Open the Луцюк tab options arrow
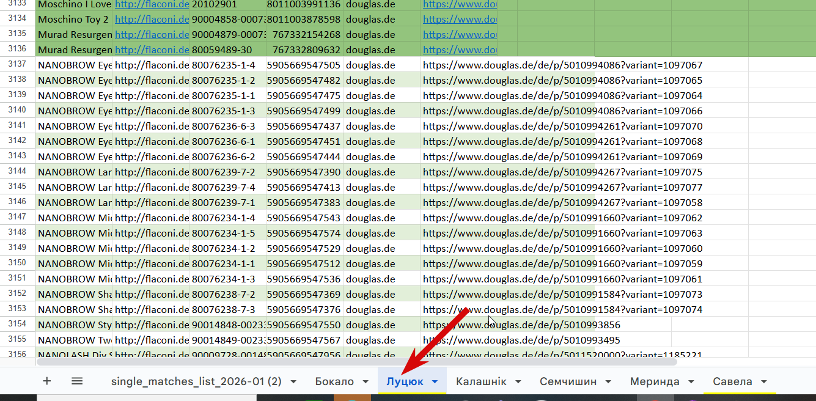This screenshot has width=816, height=401. pyautogui.click(x=435, y=382)
